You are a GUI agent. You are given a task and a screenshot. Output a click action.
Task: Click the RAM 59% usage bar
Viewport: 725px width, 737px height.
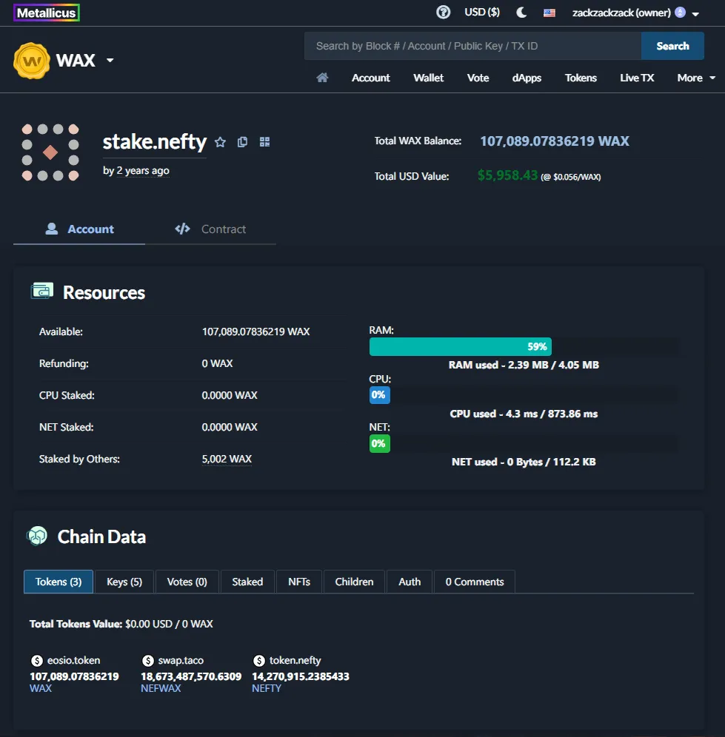point(460,346)
